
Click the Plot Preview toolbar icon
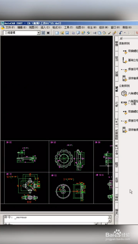click(78, 33)
